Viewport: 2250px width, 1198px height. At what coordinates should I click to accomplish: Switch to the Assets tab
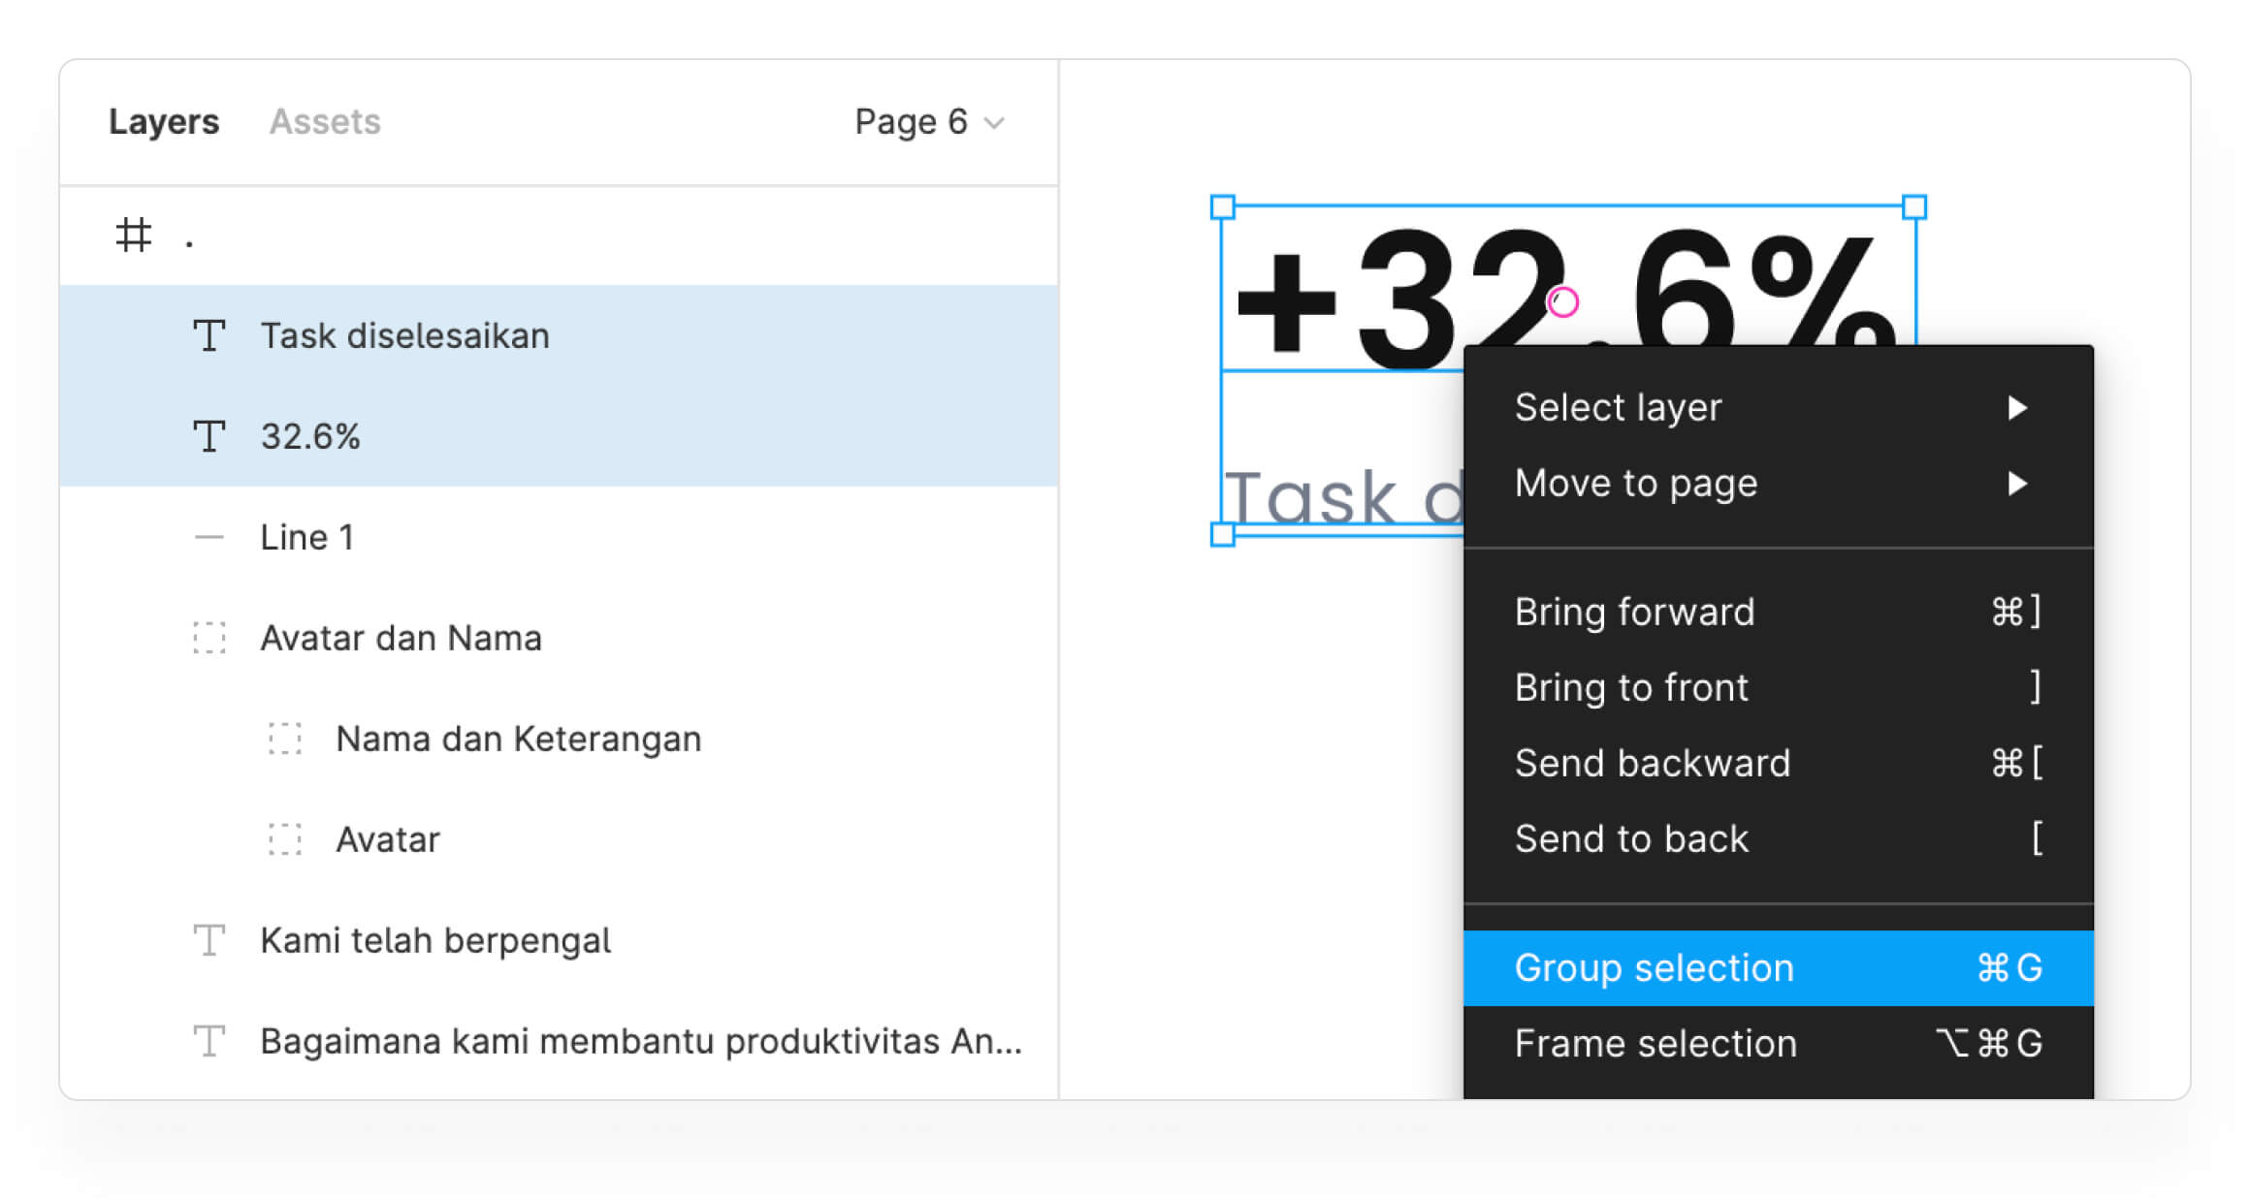[325, 122]
